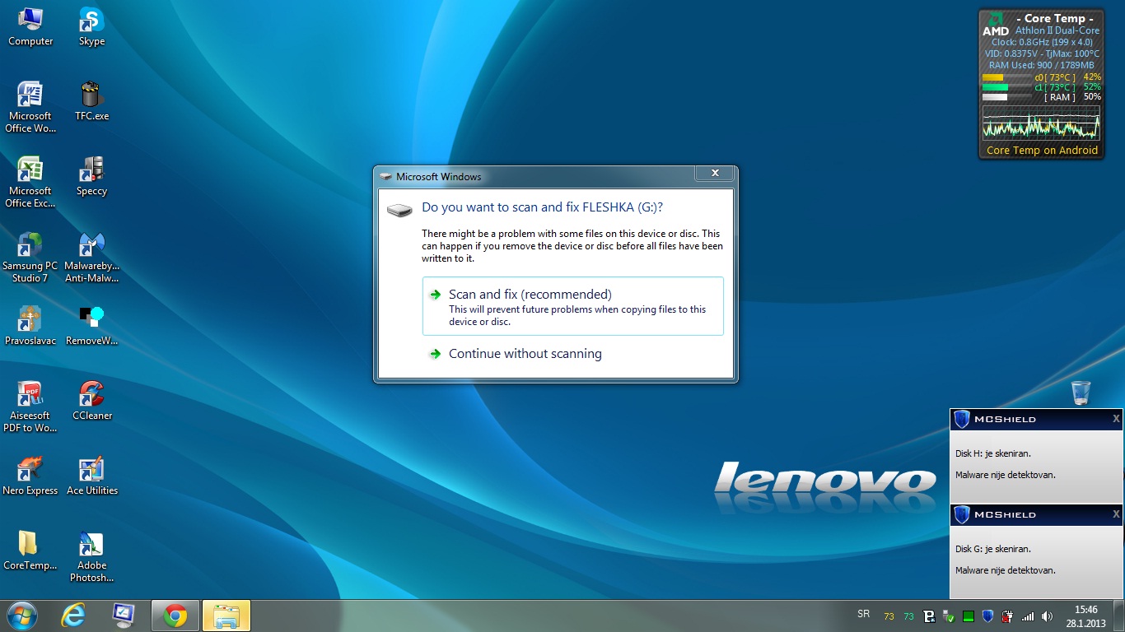This screenshot has width=1125, height=632.
Task: Launch Internet Explorer from the taskbar
Action: click(73, 616)
